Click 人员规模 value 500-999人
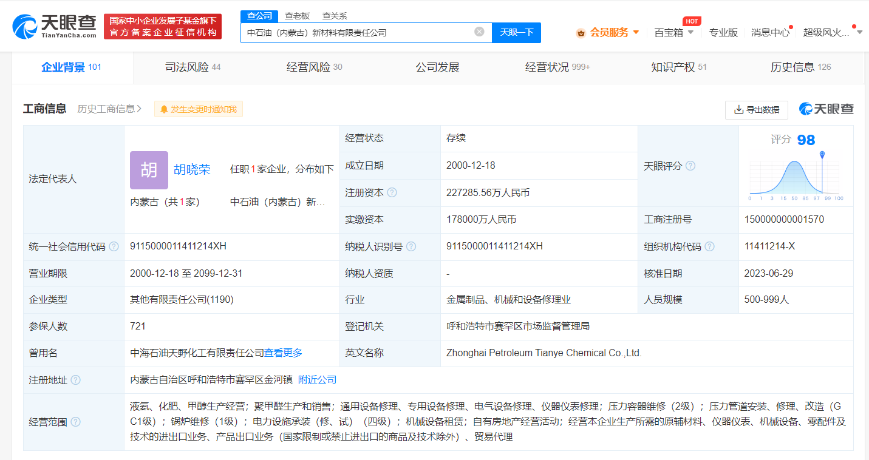This screenshot has height=460, width=869. pyautogui.click(x=766, y=300)
